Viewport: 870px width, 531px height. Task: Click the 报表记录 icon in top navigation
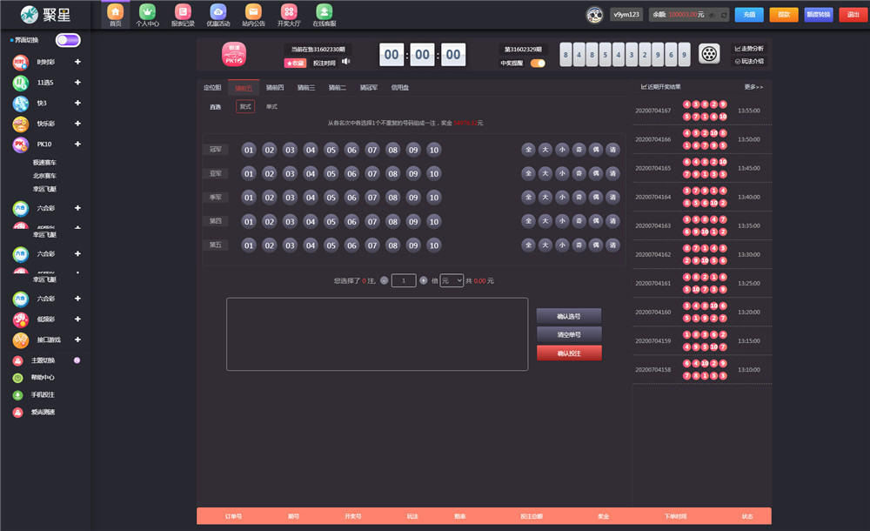pos(182,11)
